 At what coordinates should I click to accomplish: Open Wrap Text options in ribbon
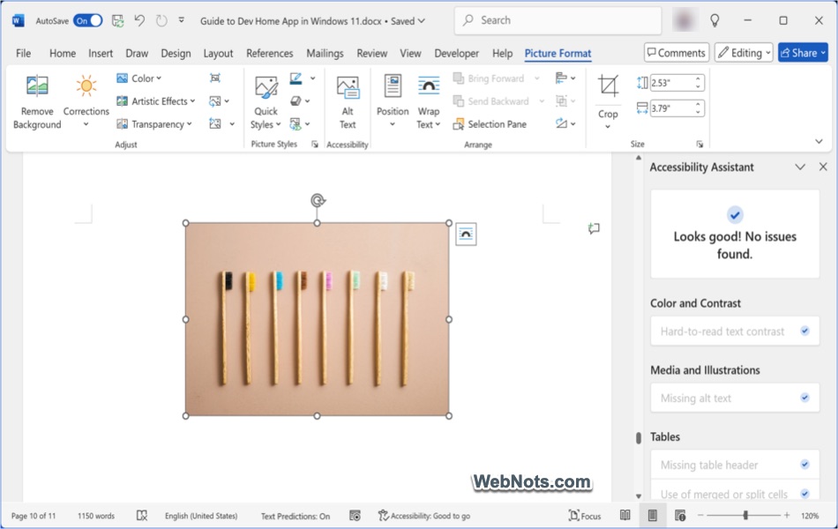point(428,102)
